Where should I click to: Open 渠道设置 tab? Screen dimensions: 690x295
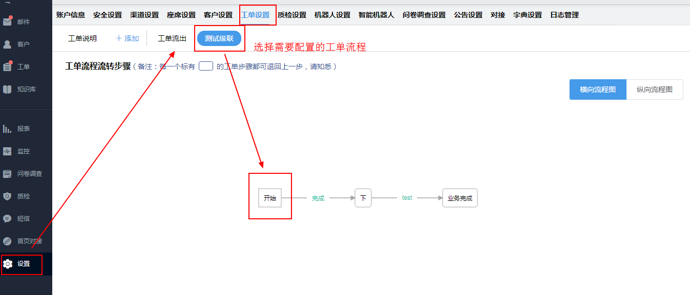tap(144, 15)
